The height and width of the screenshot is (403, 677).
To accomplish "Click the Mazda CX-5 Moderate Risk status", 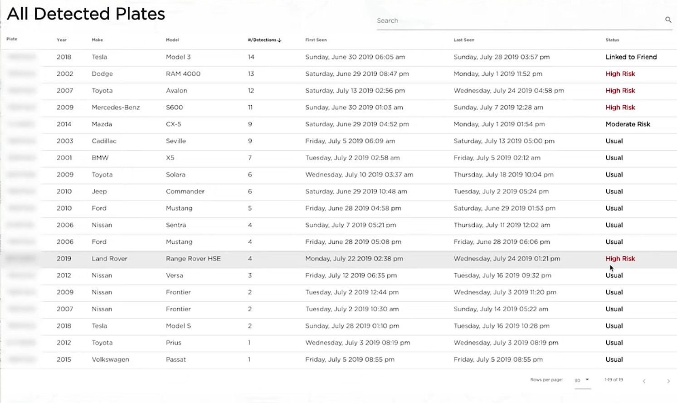I will (x=628, y=124).
